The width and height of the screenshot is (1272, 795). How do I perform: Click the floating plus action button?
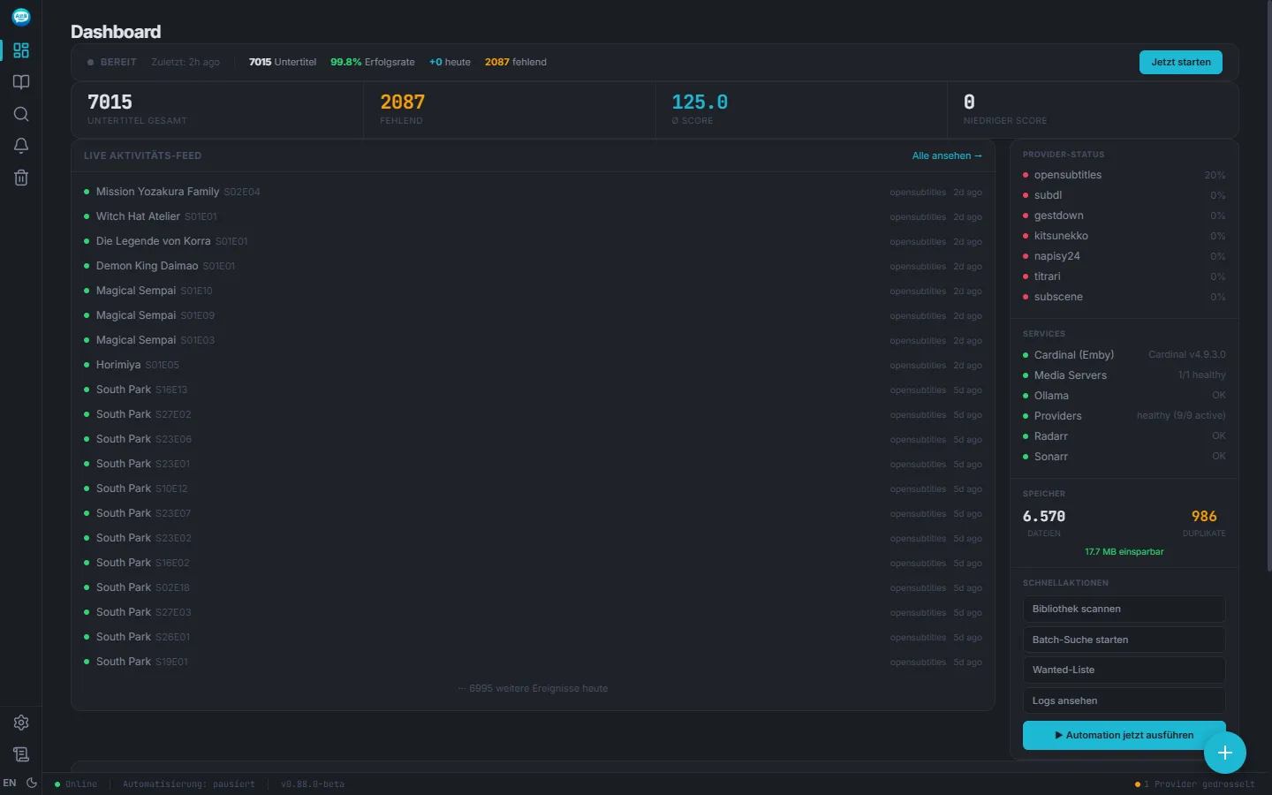[1224, 753]
